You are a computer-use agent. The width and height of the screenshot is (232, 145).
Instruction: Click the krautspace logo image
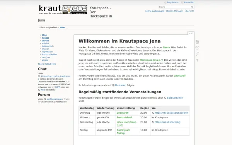click(x=63, y=10)
